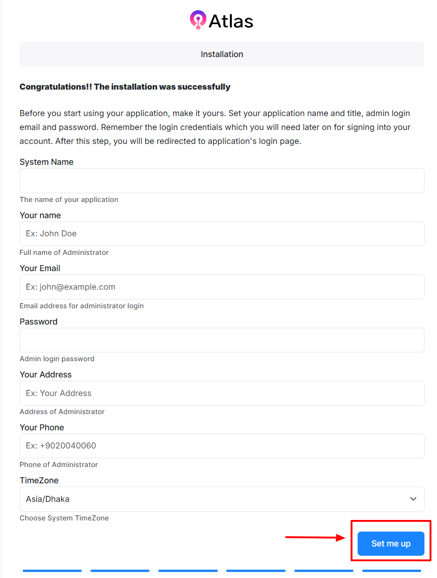The height and width of the screenshot is (578, 437).
Task: Focus the System Name input field
Action: click(222, 181)
